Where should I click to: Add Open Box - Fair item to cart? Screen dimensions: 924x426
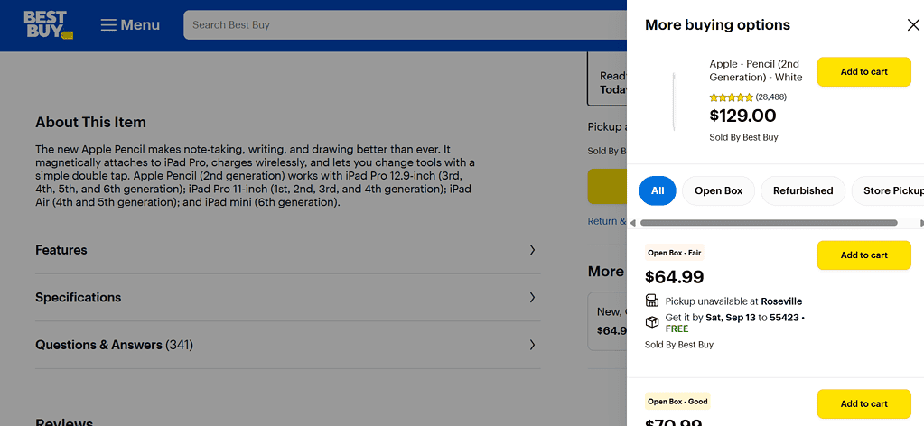point(863,255)
